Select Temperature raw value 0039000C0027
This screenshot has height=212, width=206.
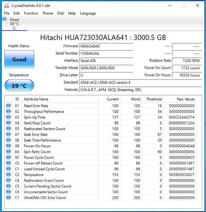(182, 175)
